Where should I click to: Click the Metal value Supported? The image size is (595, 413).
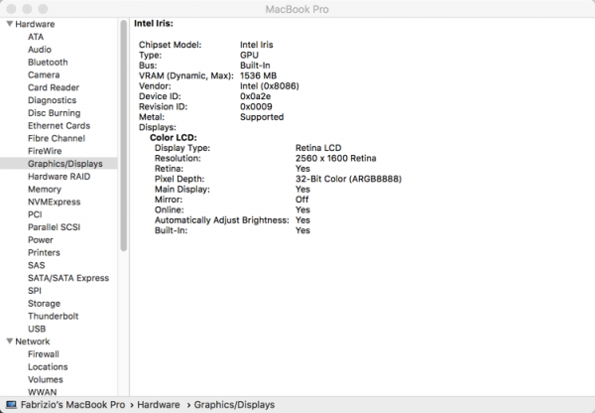coord(262,117)
